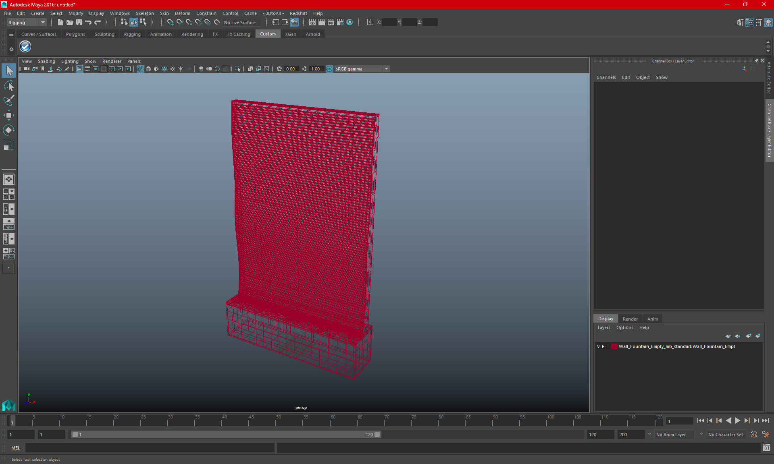
Task: Toggle visibility of Wall_Fountain_Empty layer
Action: (x=599, y=346)
